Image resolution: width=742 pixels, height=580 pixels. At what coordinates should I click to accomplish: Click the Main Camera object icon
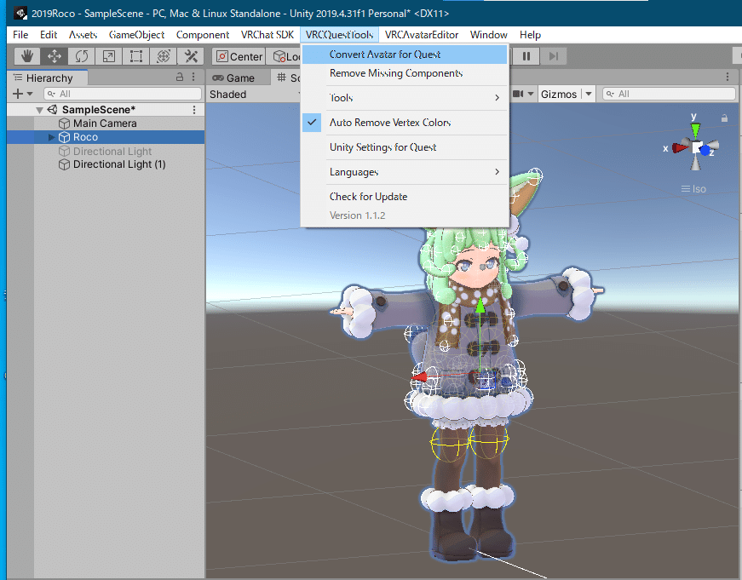(x=65, y=123)
